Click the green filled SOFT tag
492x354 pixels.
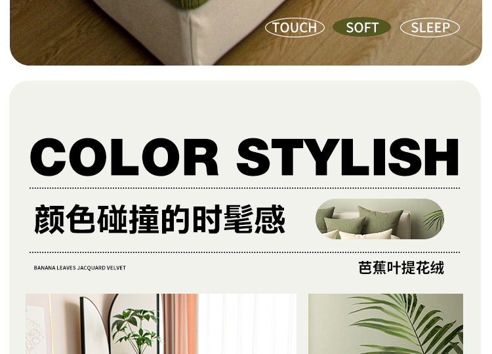pos(361,28)
